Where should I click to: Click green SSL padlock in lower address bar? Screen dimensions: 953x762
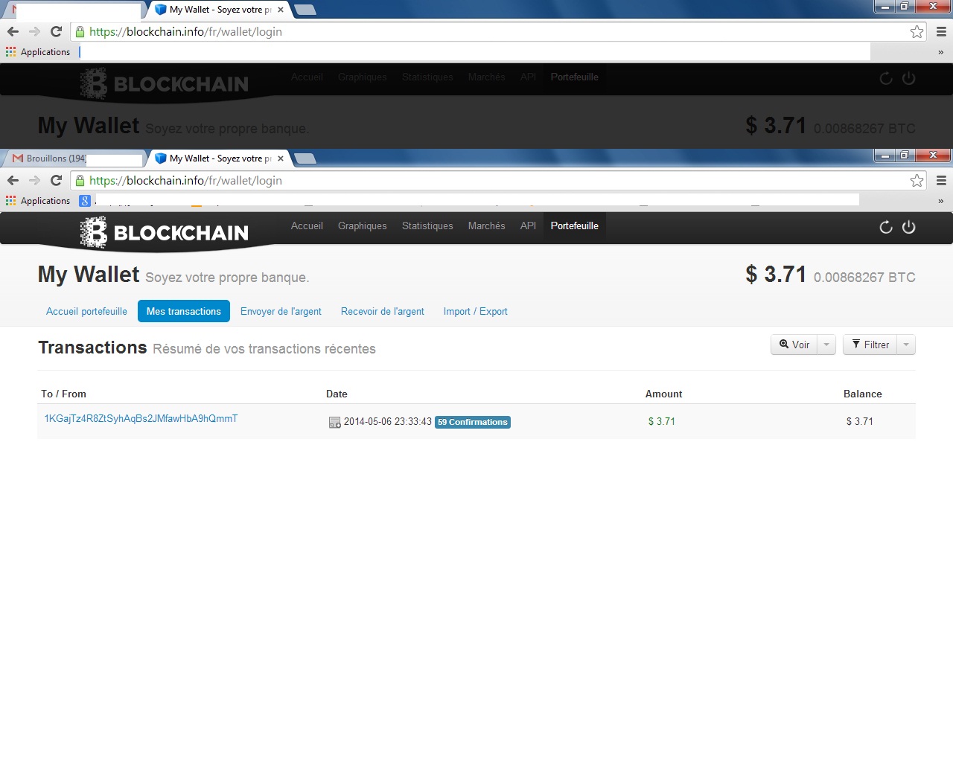(80, 180)
